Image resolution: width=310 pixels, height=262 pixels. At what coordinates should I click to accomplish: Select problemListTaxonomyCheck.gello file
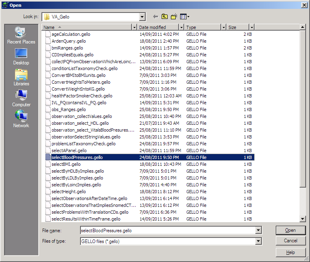84,144
